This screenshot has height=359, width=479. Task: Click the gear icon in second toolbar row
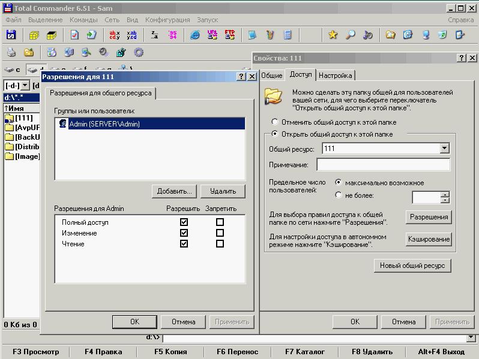139,53
